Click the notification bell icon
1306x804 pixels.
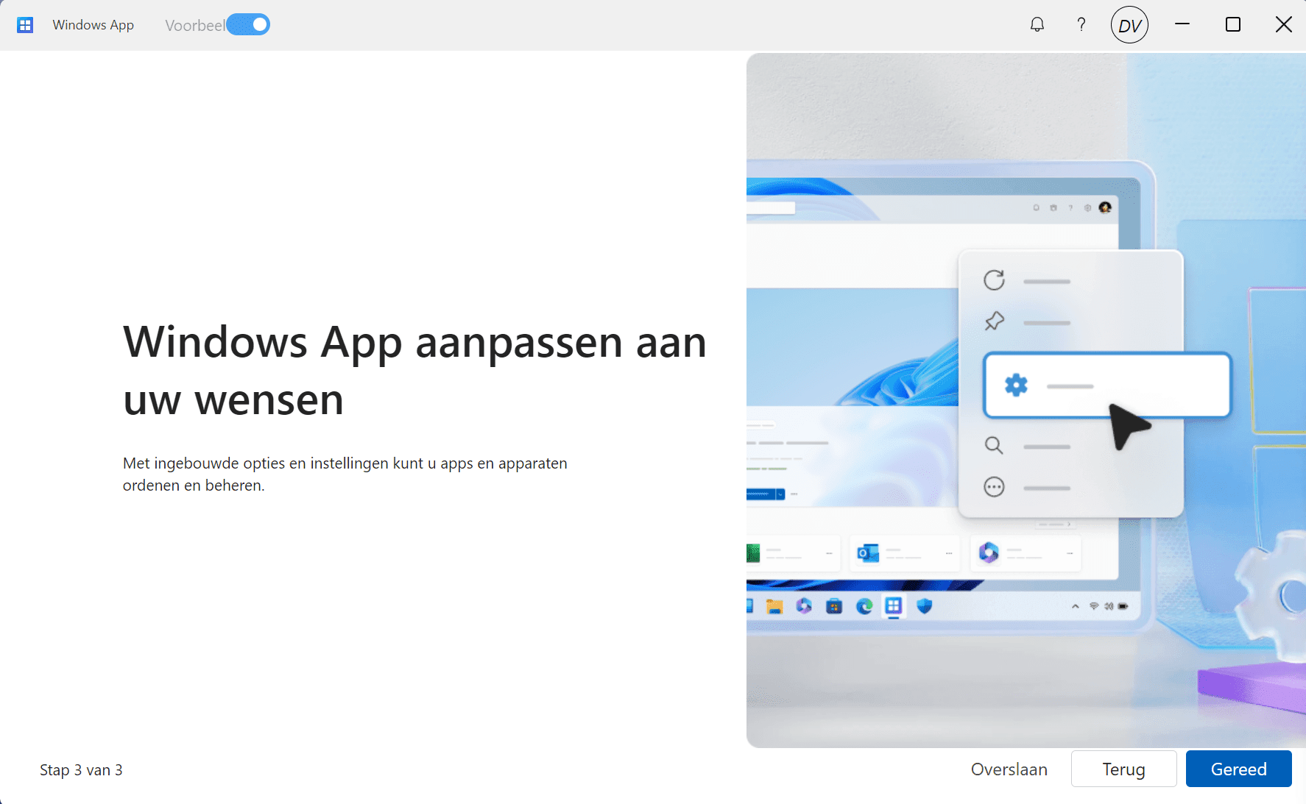click(x=1037, y=25)
